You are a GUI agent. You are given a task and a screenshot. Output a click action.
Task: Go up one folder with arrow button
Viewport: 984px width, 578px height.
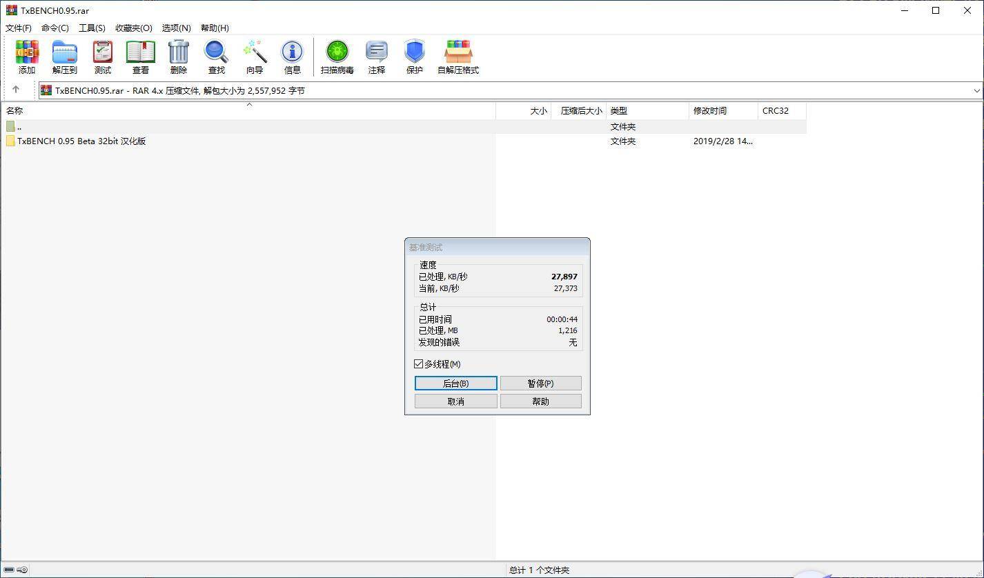[16, 90]
